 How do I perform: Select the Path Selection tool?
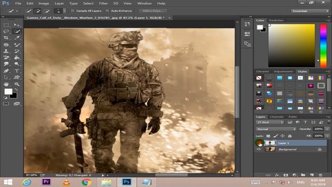click(6, 77)
